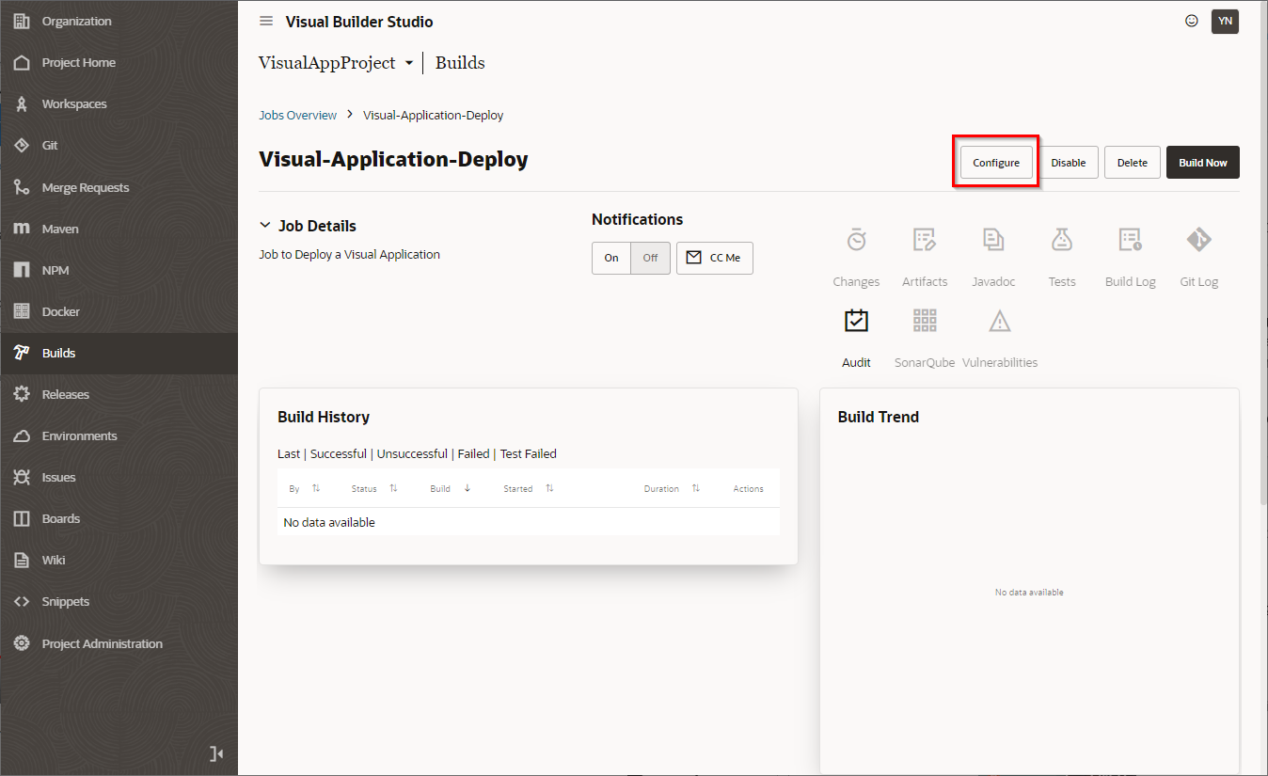Open the Audit icon
Image resolution: width=1268 pixels, height=776 pixels.
coord(856,323)
